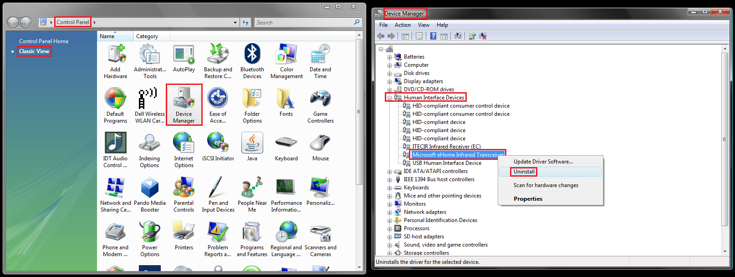The image size is (735, 277).
Task: Click the Uninstall device toolbar icon
Action: [x=483, y=36]
